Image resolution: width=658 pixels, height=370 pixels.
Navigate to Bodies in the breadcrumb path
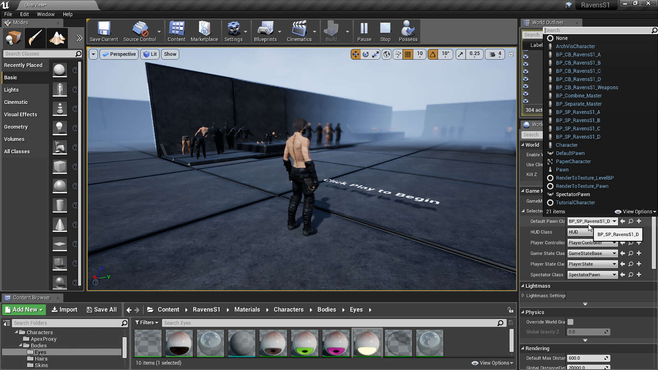click(327, 310)
